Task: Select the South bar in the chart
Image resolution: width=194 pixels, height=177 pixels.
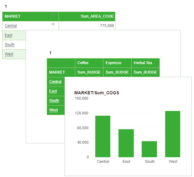Action: click(149, 149)
